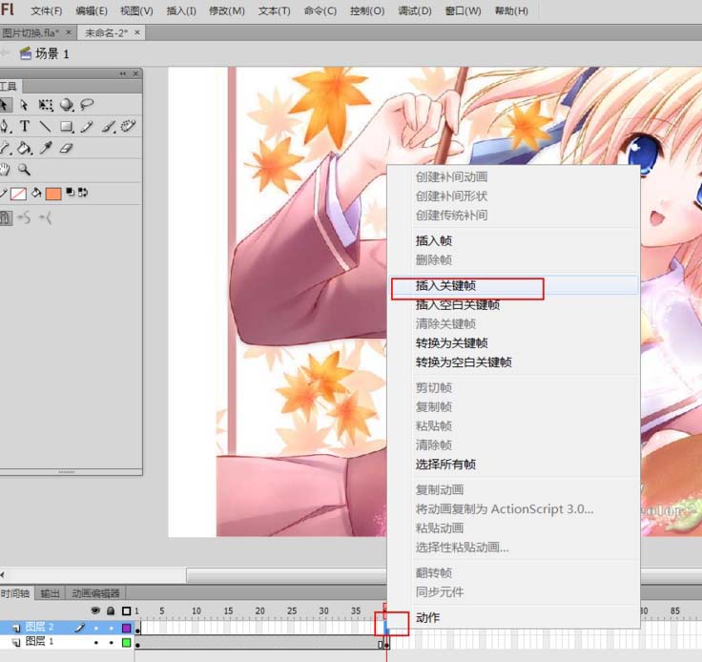Image resolution: width=702 pixels, height=662 pixels.
Task: Open the stroke color swatch
Action: tap(18, 194)
